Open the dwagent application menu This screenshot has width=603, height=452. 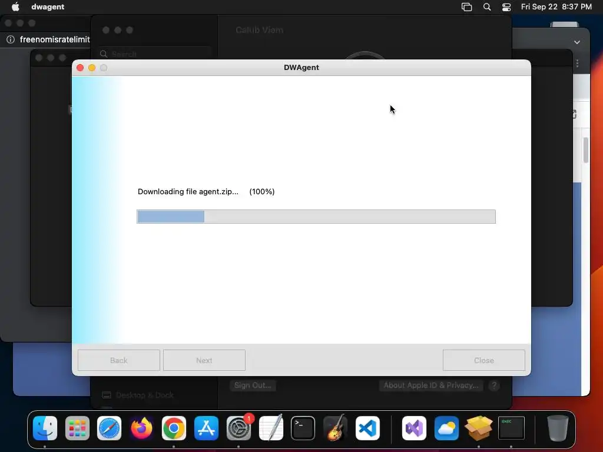click(48, 6)
